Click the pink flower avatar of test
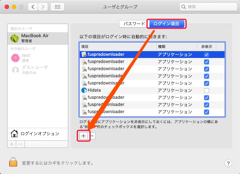This screenshot has width=240, height=174. click(x=15, y=58)
